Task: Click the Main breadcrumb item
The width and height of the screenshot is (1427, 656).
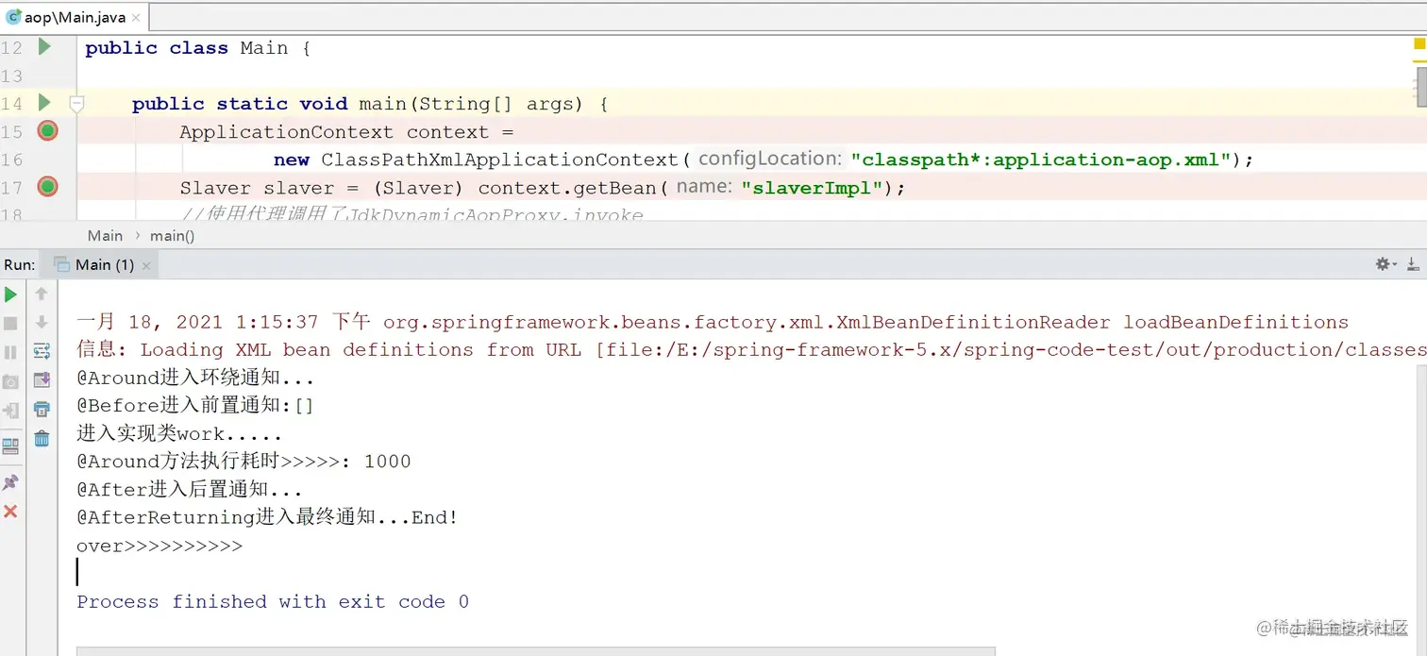Action: point(105,236)
